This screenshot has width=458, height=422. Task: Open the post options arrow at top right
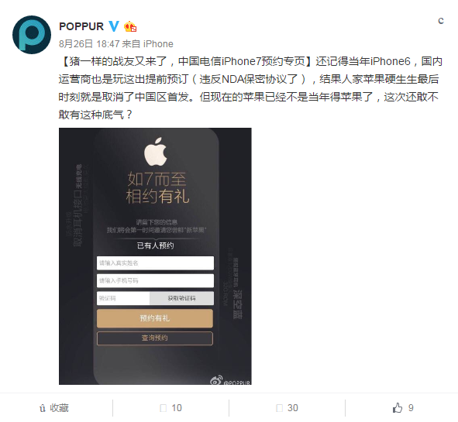point(441,20)
